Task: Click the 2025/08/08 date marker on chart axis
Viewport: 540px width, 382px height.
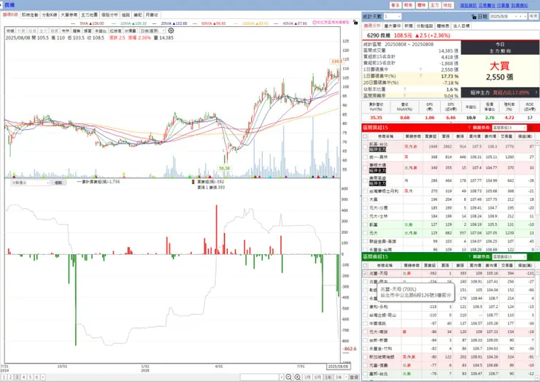Action: pyautogui.click(x=338, y=367)
